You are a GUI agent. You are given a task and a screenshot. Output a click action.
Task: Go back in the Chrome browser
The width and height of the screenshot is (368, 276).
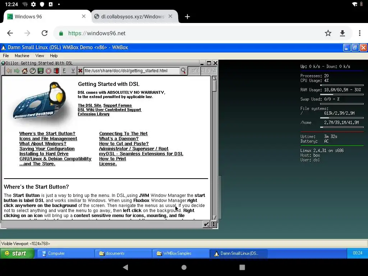tap(10, 33)
